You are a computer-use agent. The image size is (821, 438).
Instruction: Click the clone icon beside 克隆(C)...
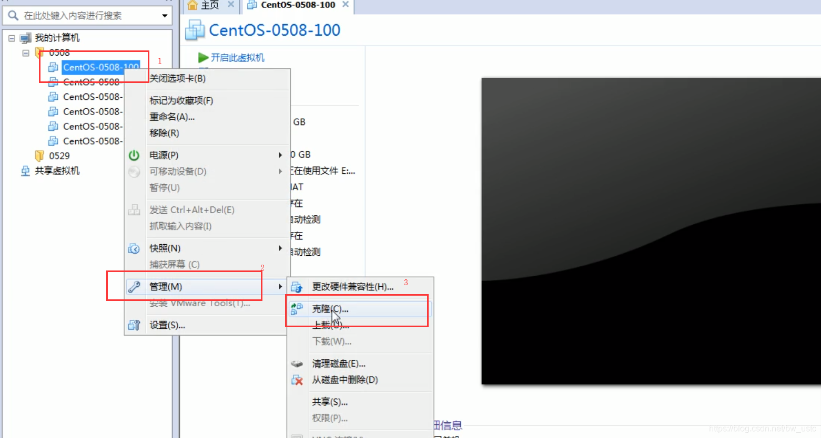coord(297,309)
